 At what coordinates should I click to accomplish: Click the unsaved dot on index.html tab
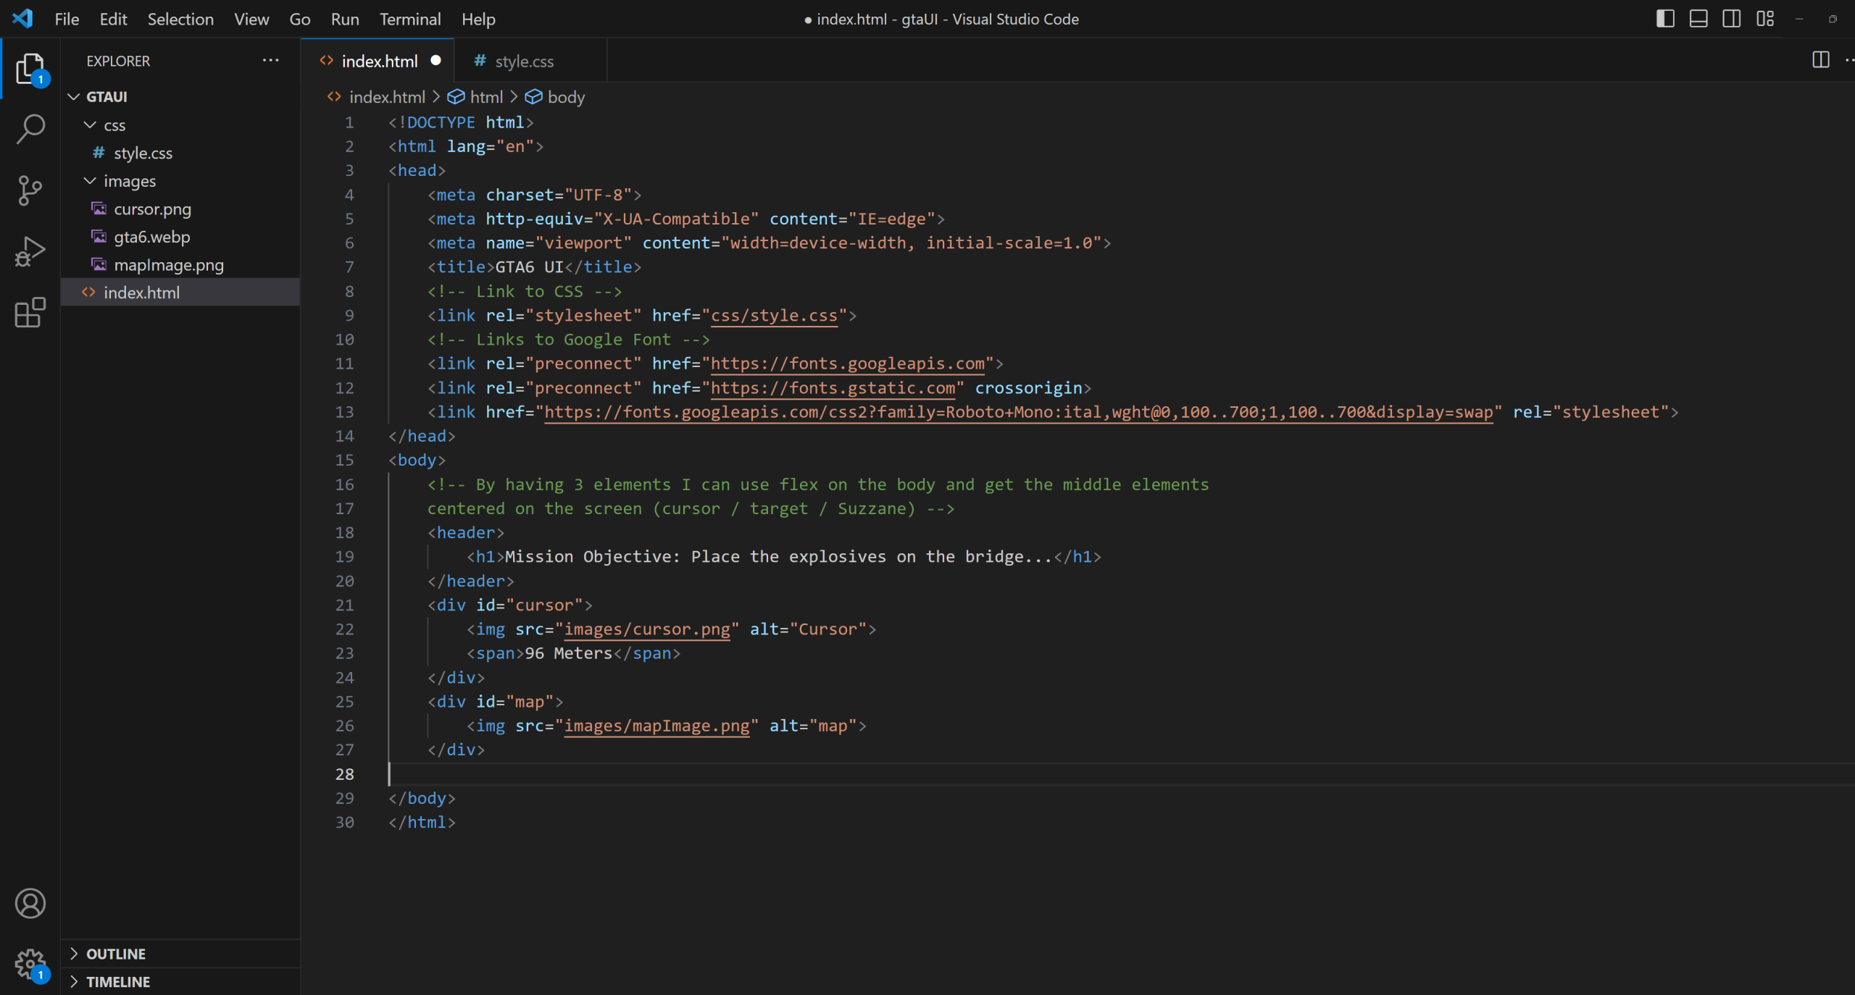(435, 60)
